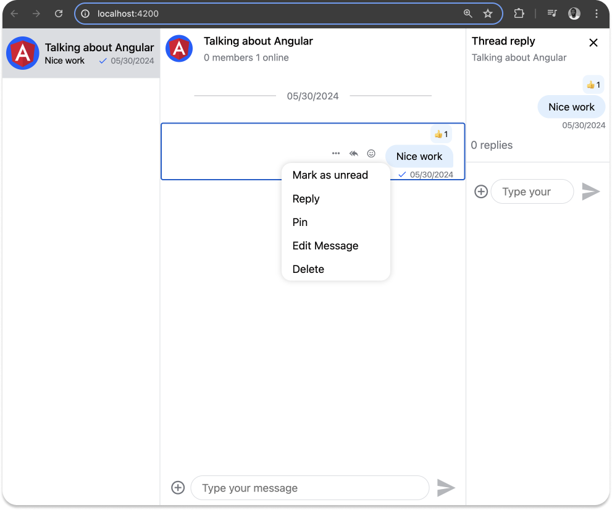Open the Chrome three-dot menu

597,14
